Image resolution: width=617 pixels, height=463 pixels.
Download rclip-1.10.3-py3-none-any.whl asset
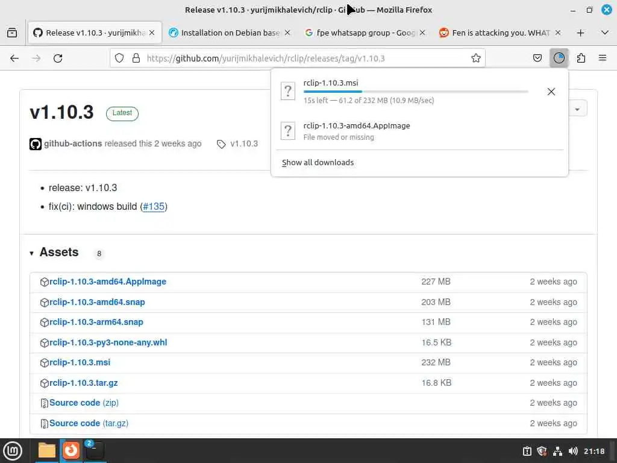coord(108,342)
